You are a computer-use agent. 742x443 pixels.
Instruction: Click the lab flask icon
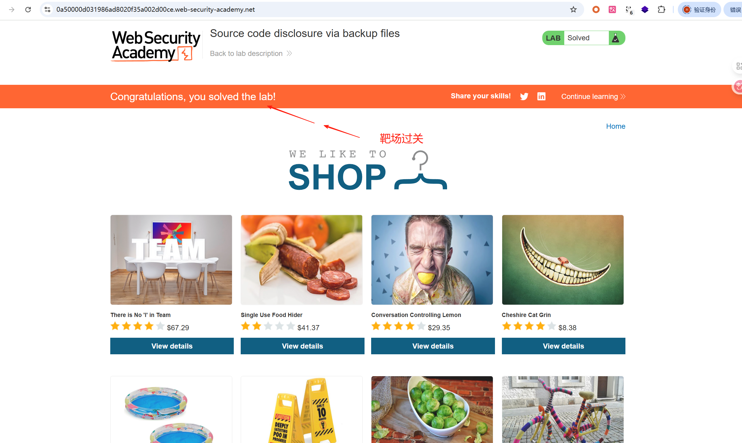(616, 38)
